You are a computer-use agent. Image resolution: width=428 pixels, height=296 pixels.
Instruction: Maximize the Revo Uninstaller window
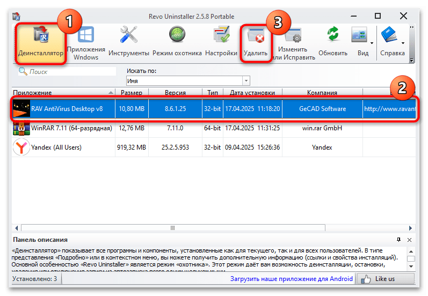click(378, 16)
